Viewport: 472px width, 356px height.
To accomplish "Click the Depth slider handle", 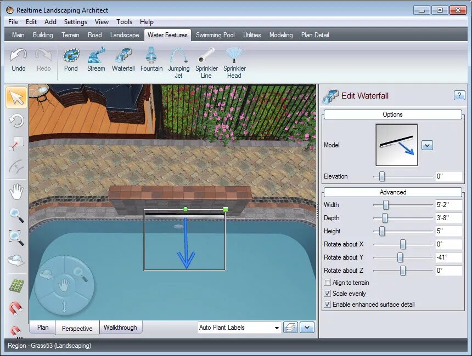I will 385,218.
